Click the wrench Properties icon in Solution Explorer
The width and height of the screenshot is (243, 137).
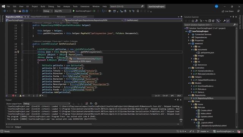224,21
